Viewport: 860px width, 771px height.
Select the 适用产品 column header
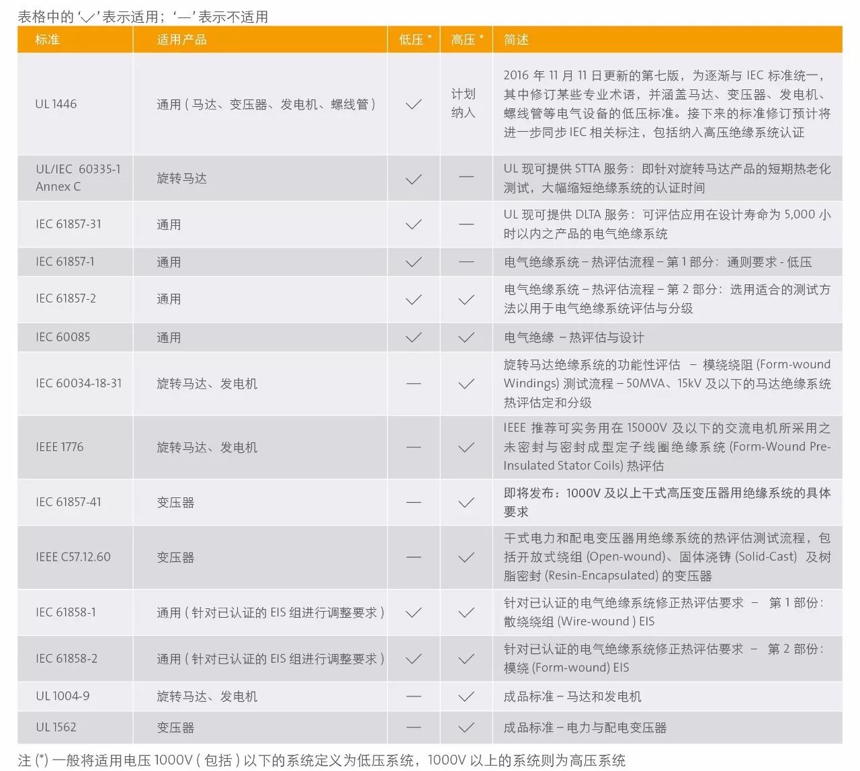pyautogui.click(x=181, y=40)
